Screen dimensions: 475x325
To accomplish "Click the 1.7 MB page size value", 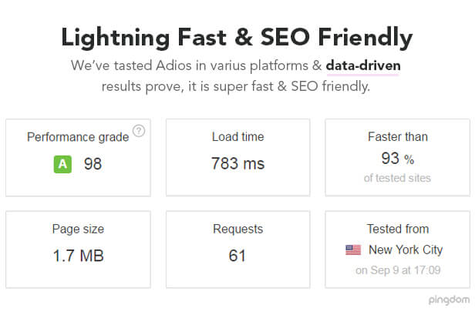I will click(79, 256).
